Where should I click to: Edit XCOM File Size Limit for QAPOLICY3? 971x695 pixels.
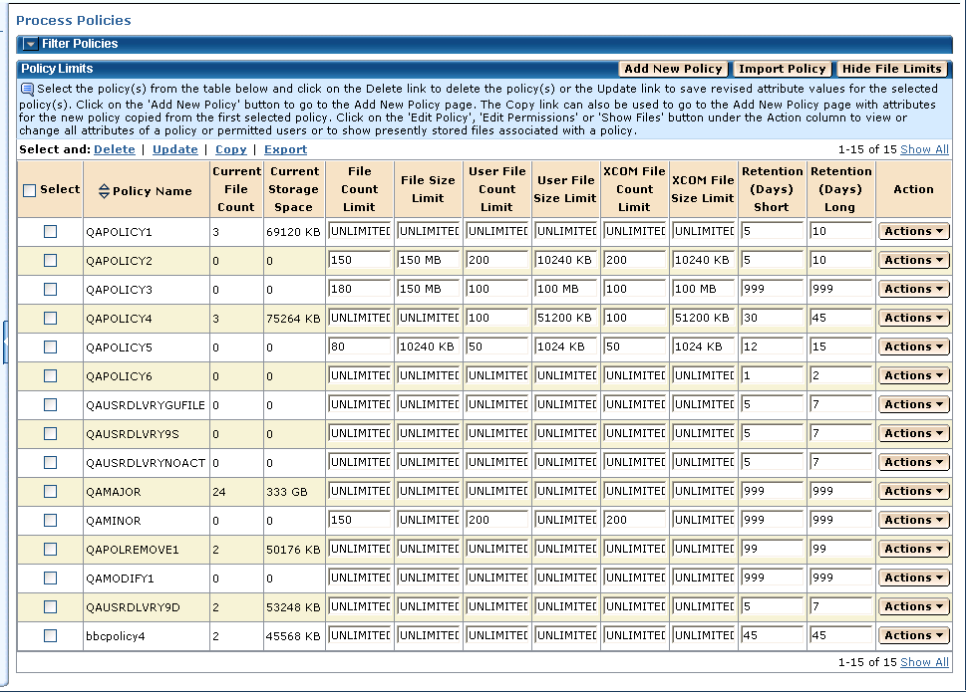pos(704,289)
